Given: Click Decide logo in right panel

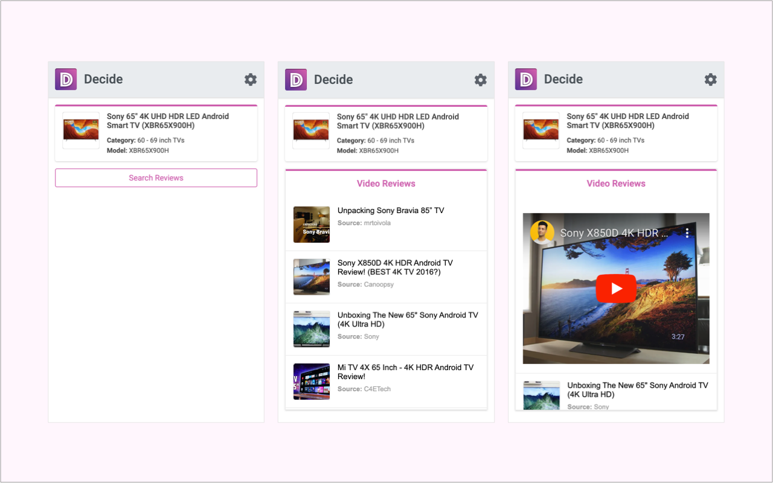Looking at the screenshot, I should pos(526,79).
